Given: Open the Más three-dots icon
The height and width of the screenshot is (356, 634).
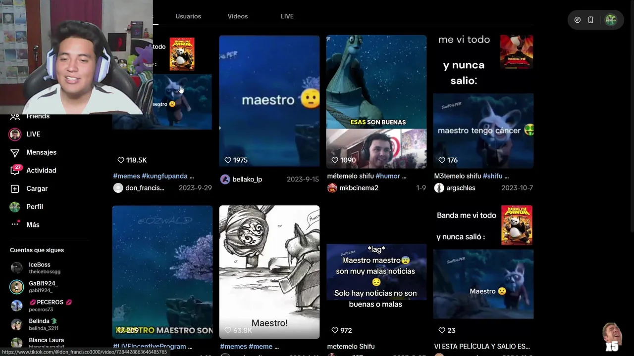Looking at the screenshot, I should pos(15,224).
